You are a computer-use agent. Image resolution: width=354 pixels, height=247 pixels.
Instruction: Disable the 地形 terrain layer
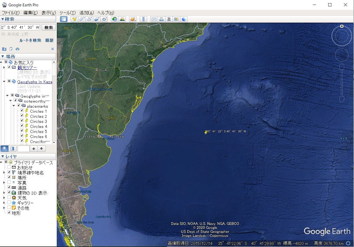click(x=9, y=213)
